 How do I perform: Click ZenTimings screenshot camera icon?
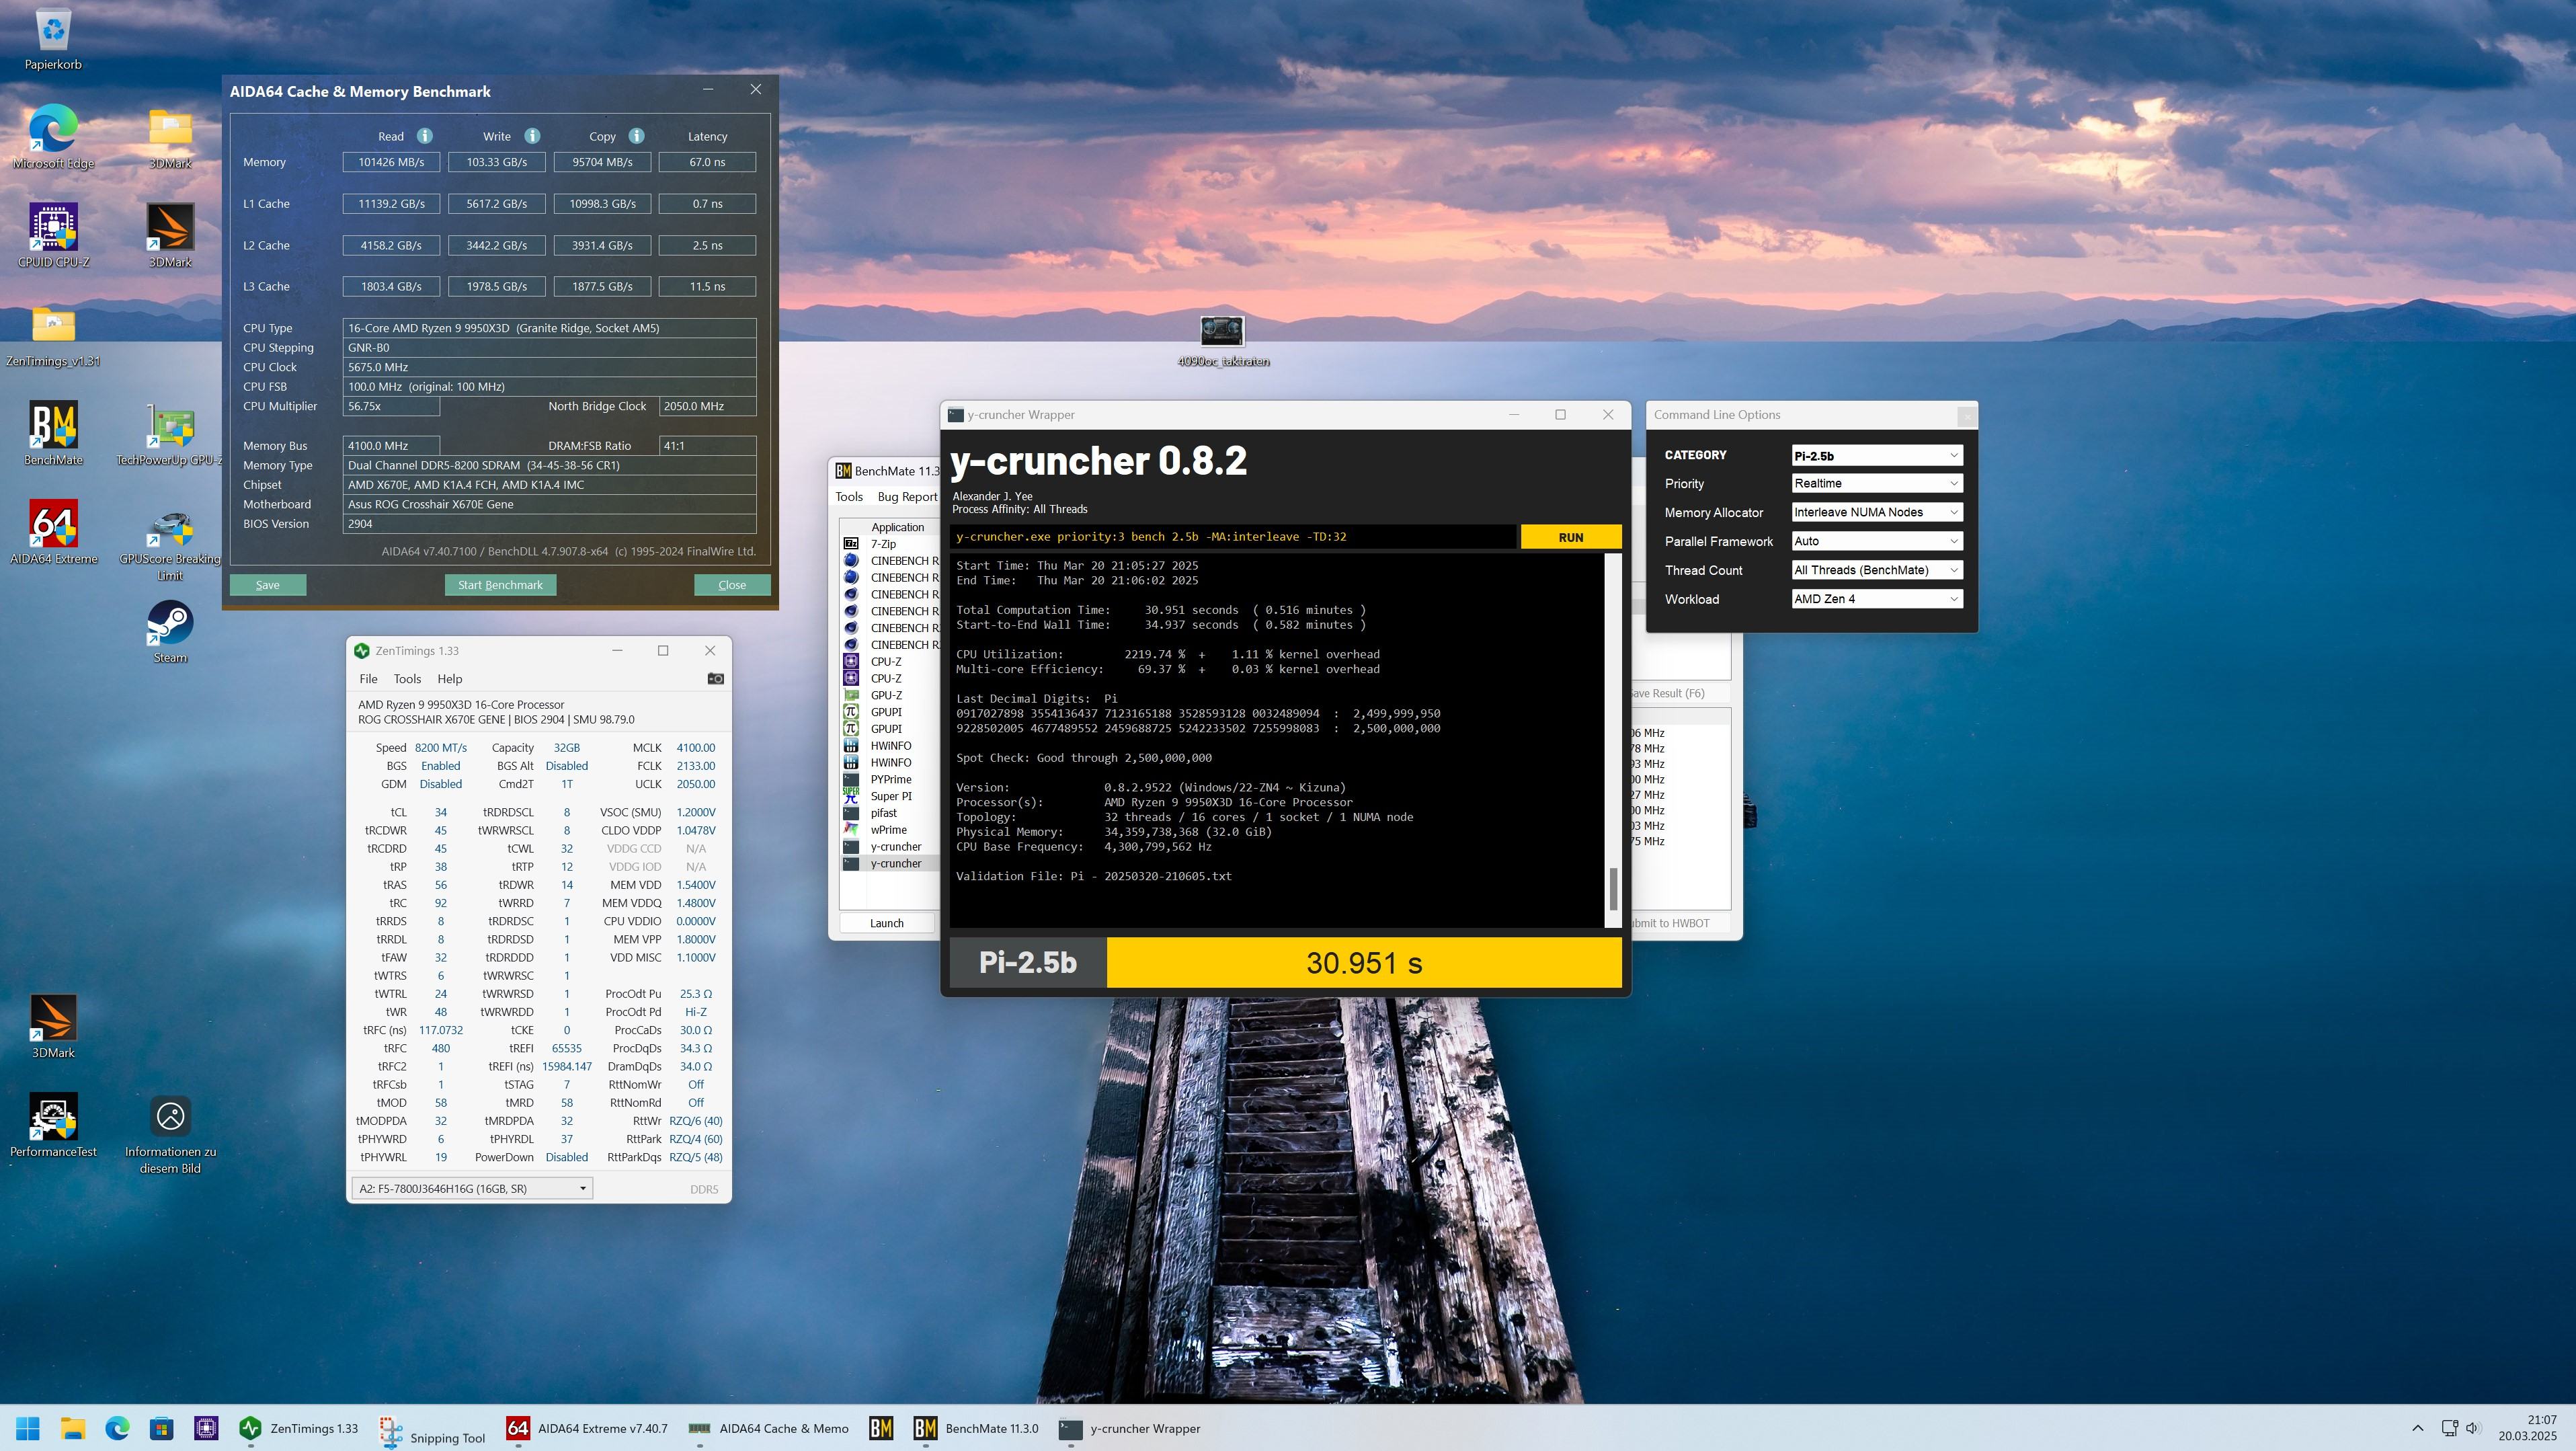715,679
